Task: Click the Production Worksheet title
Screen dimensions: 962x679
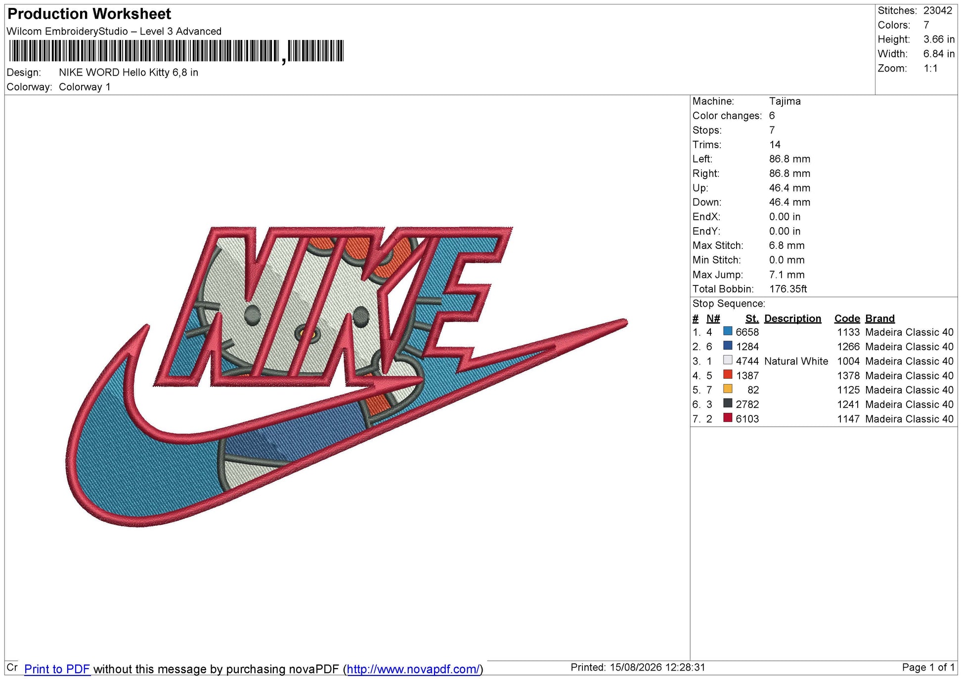Action: 89,14
